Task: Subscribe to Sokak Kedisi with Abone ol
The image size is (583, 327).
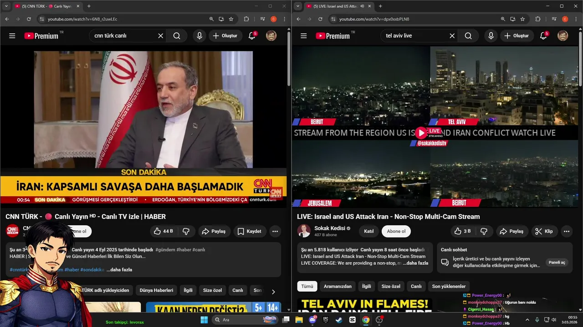Action: coord(396,231)
